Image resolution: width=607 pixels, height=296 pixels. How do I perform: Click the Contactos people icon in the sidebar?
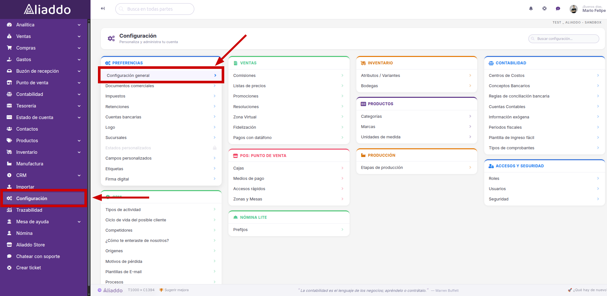[x=9, y=129]
